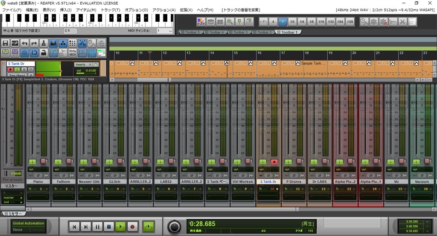This screenshot has height=236, width=437.
Task: Set grid to 1/16 division
Action: 321,21
